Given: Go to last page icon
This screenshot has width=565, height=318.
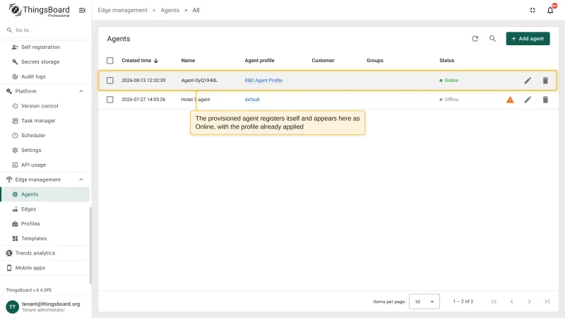Looking at the screenshot, I should click(547, 302).
